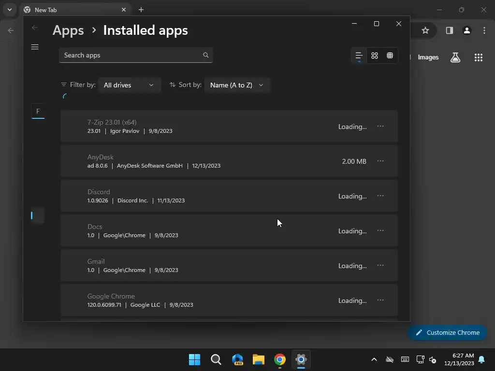Open the network display tray icon
This screenshot has width=495, height=371.
click(420, 359)
